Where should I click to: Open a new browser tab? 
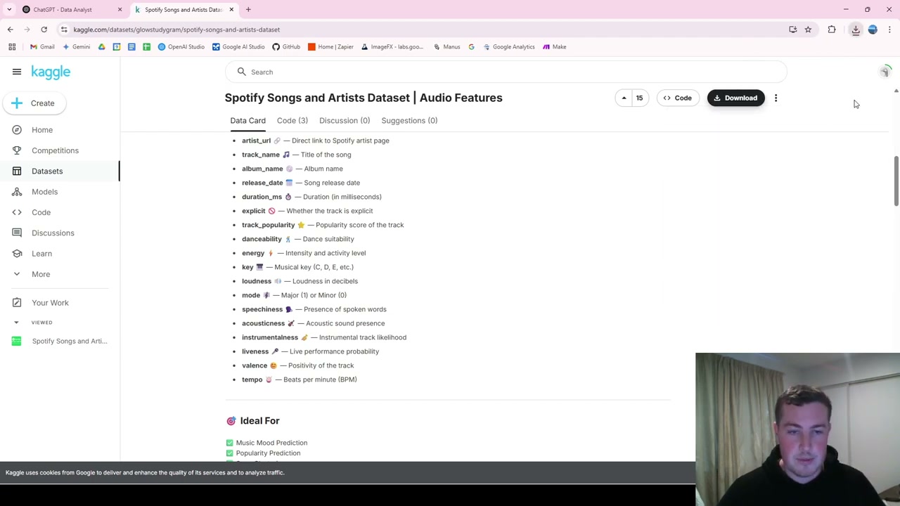point(248,10)
